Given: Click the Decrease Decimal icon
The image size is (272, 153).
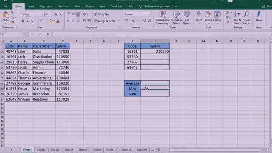Looking at the screenshot, I should click(x=149, y=21).
